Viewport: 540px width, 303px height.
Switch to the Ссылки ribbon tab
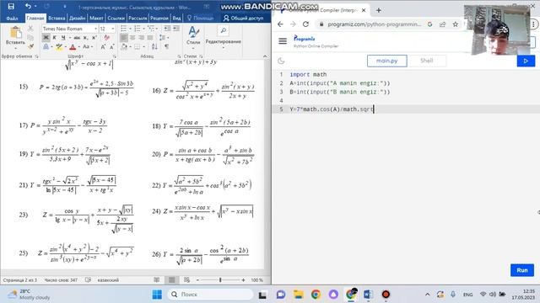click(x=116, y=19)
